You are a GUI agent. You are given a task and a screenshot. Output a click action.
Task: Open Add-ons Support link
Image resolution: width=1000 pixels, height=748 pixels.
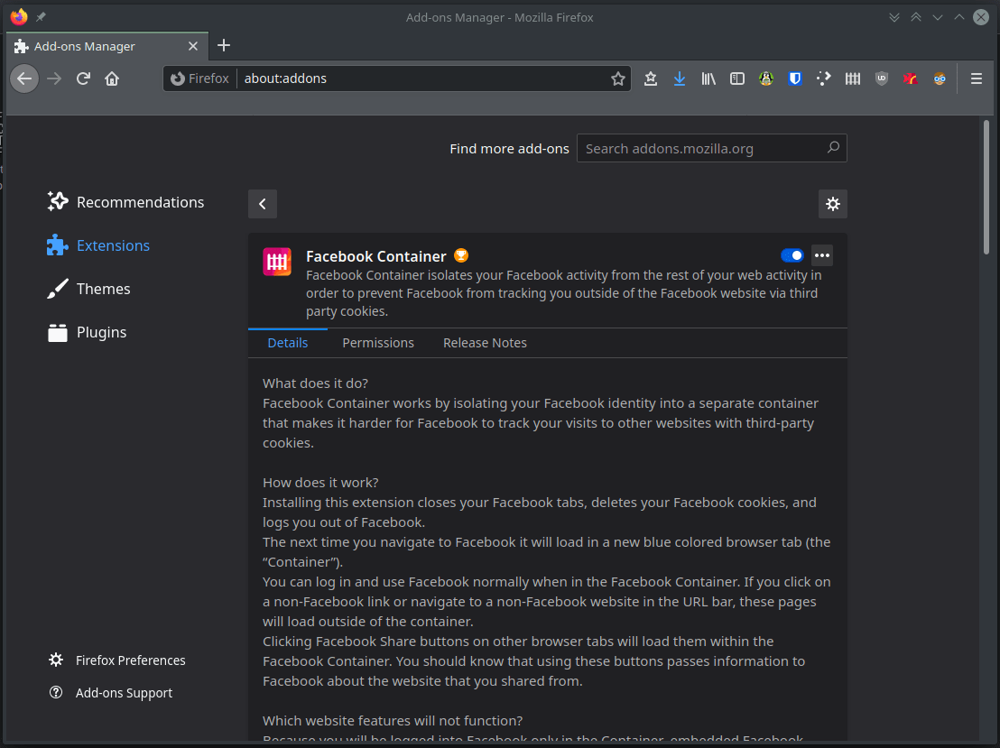pyautogui.click(x=111, y=693)
